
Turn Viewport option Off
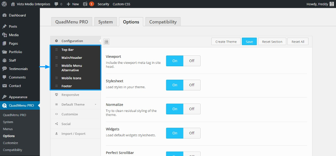coord(192,61)
